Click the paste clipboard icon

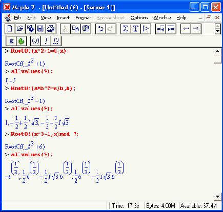(x=86, y=29)
